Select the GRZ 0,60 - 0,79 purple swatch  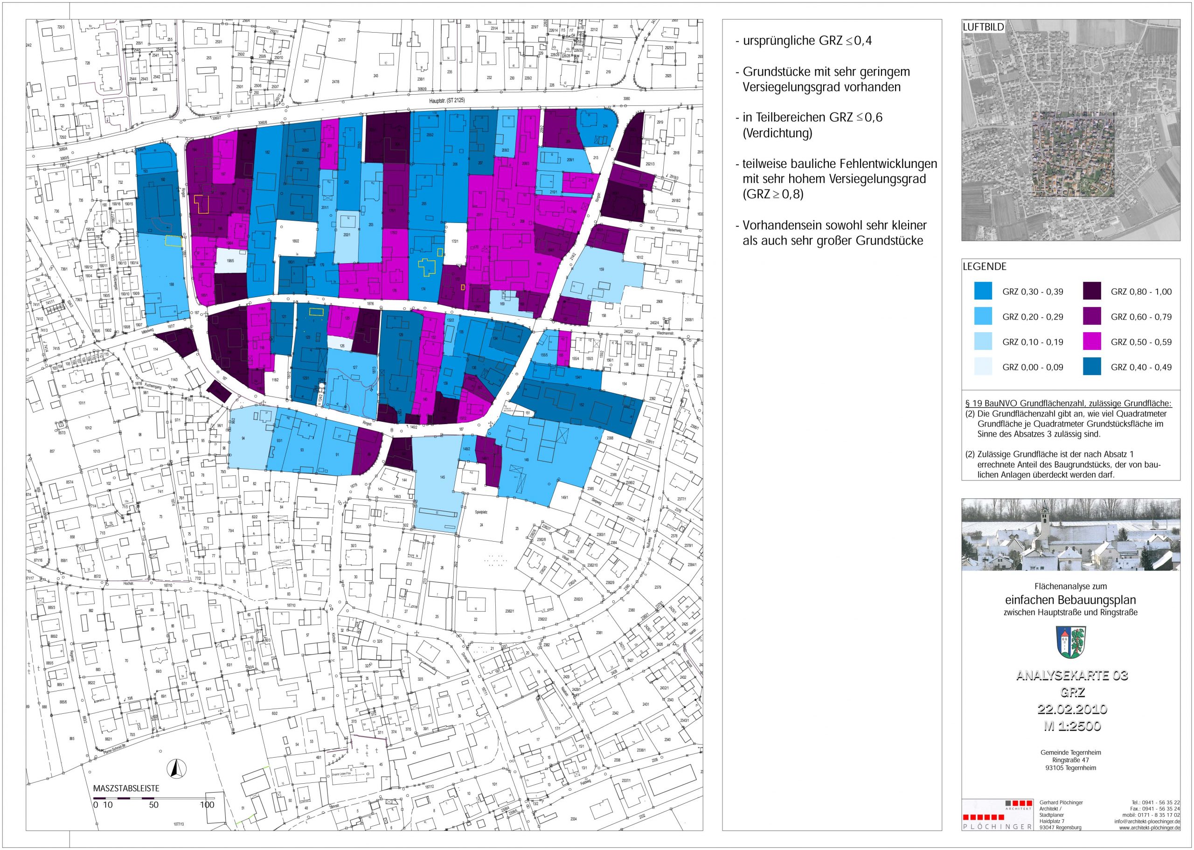[1092, 317]
